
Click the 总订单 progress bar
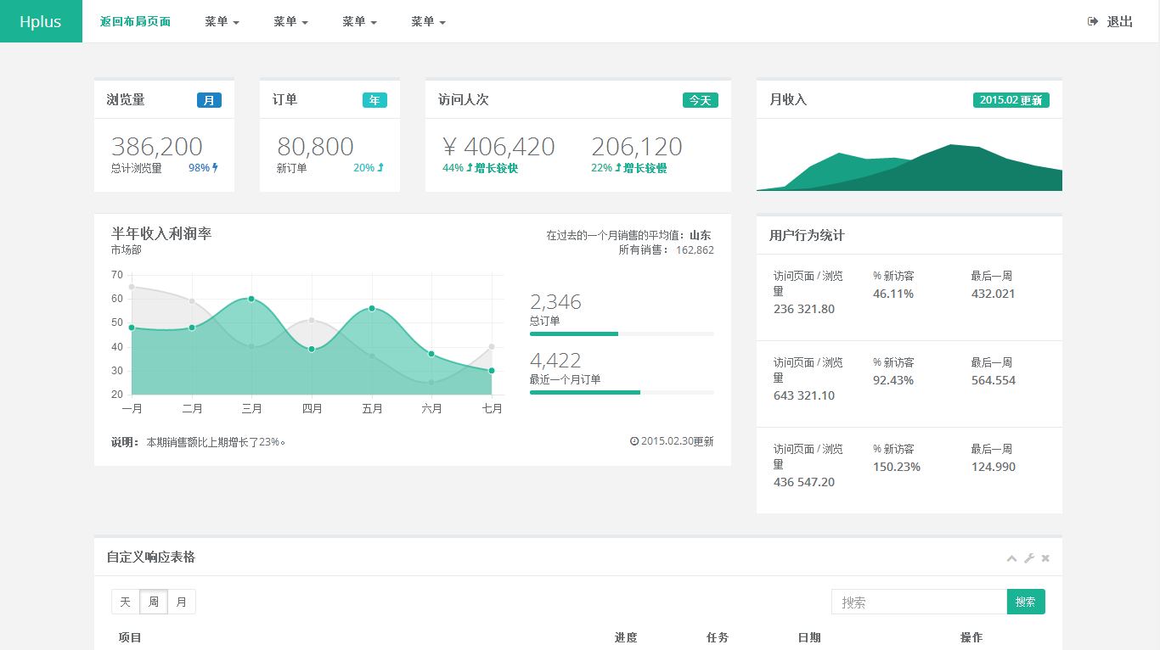(x=622, y=334)
